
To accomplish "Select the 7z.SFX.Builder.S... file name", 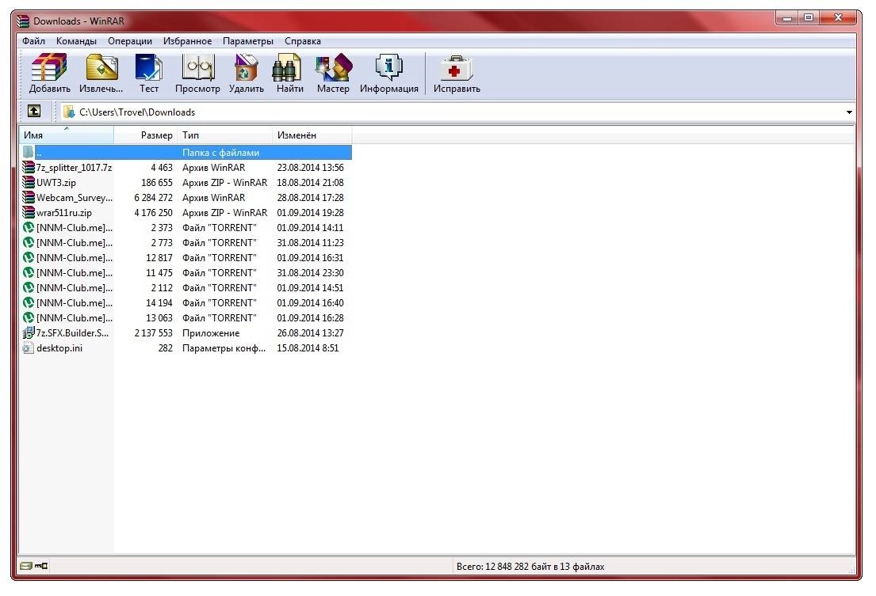I will 73,333.
